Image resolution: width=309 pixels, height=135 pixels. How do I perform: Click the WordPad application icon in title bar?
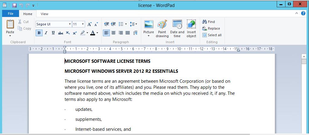point(4,5)
